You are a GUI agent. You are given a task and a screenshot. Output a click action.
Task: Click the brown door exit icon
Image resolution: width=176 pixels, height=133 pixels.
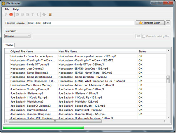(x=50, y=14)
